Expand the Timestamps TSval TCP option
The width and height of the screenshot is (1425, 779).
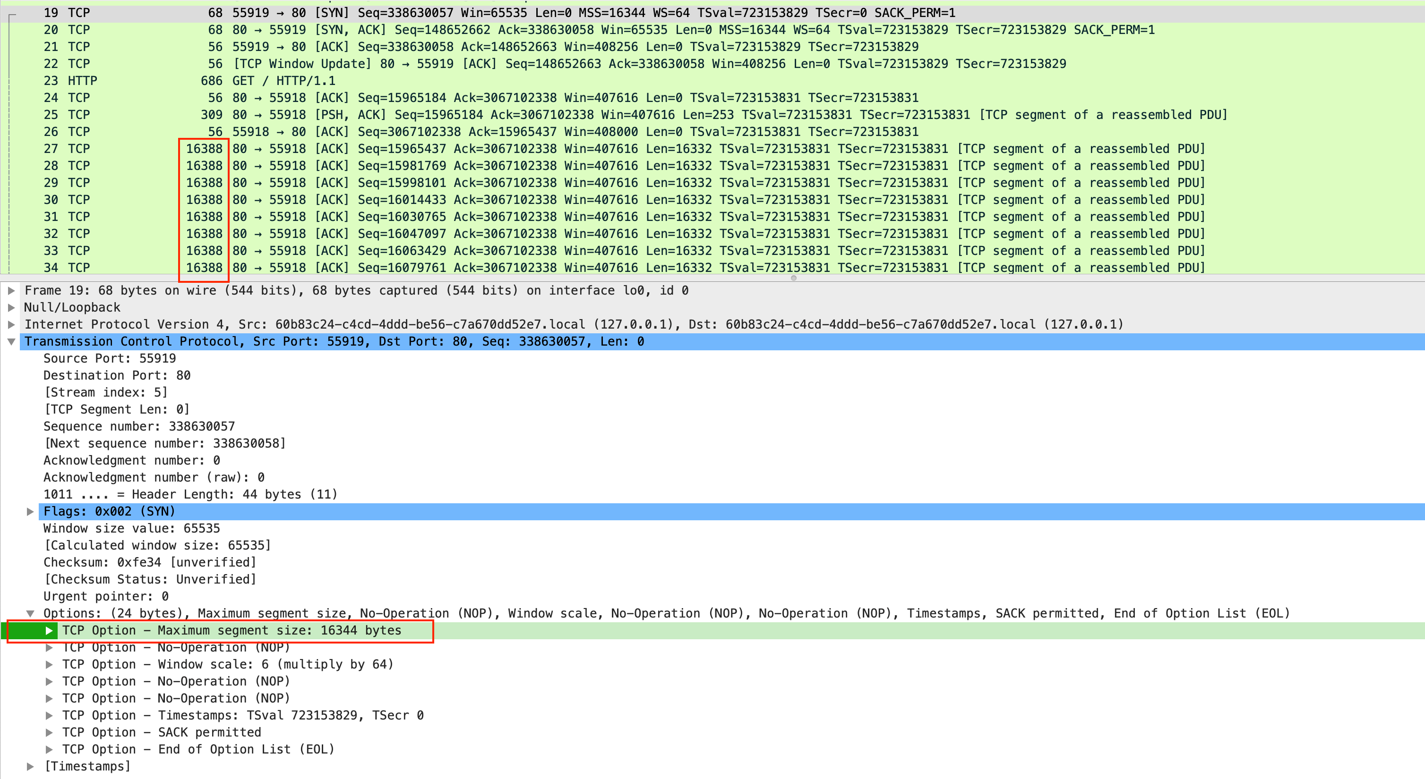49,715
